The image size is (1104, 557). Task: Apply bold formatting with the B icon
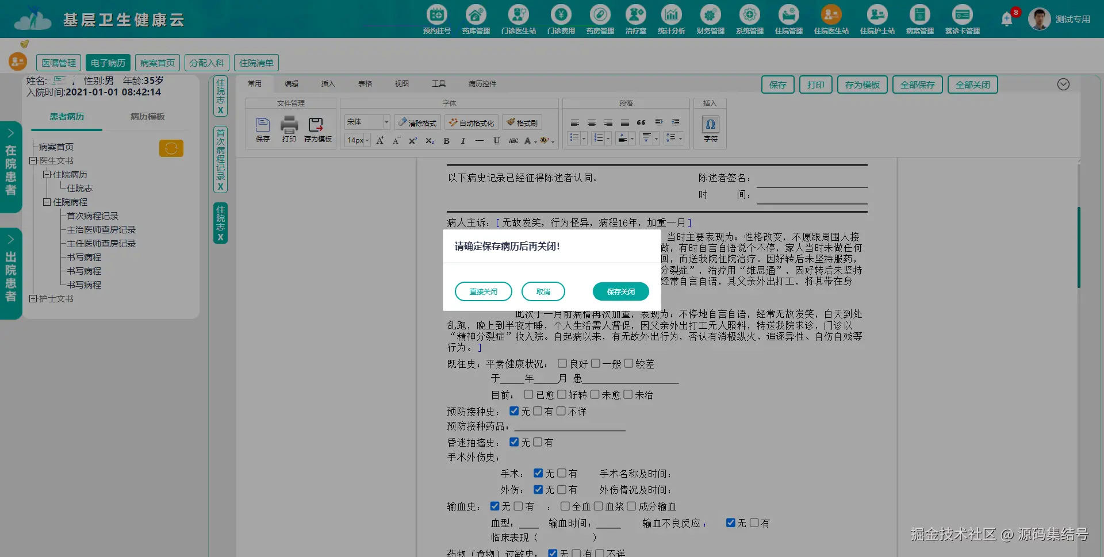point(446,141)
